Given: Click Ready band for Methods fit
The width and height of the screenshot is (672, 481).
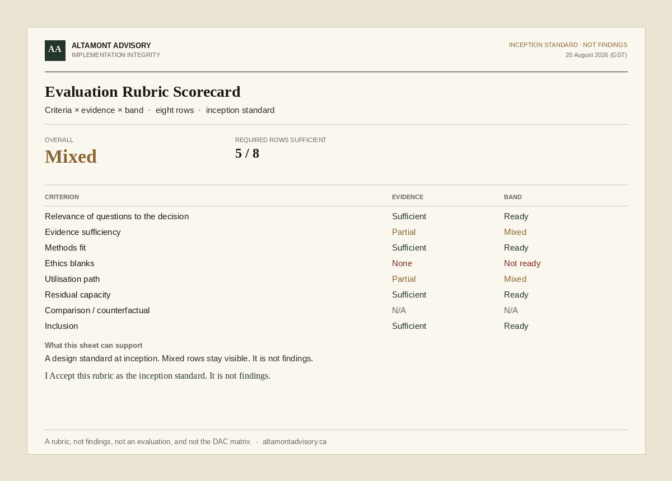Looking at the screenshot, I should pyautogui.click(x=516, y=248).
